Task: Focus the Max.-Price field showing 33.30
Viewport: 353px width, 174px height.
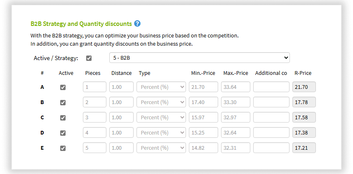Action: coord(235,102)
